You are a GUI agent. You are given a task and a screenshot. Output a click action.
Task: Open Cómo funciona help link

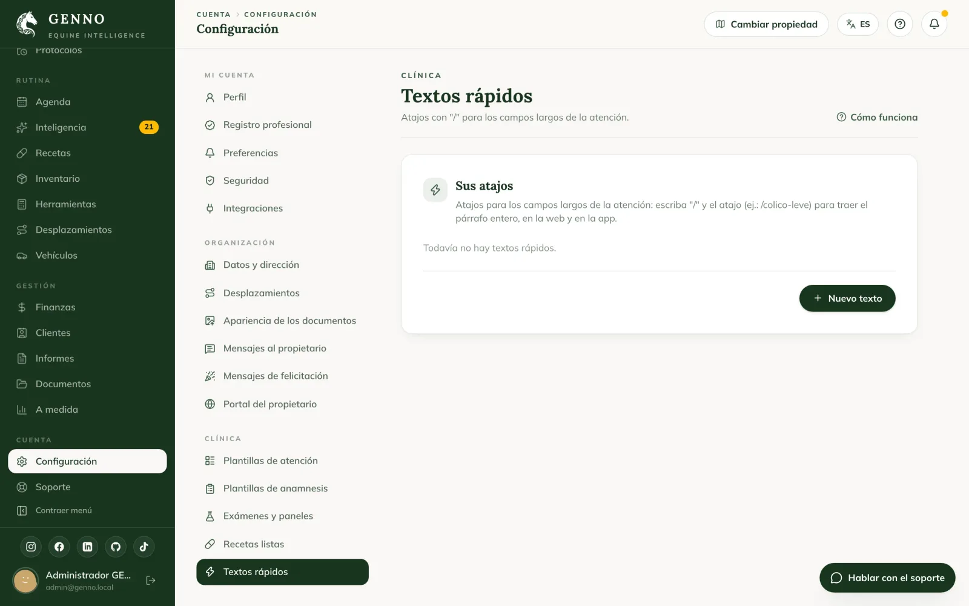877,118
